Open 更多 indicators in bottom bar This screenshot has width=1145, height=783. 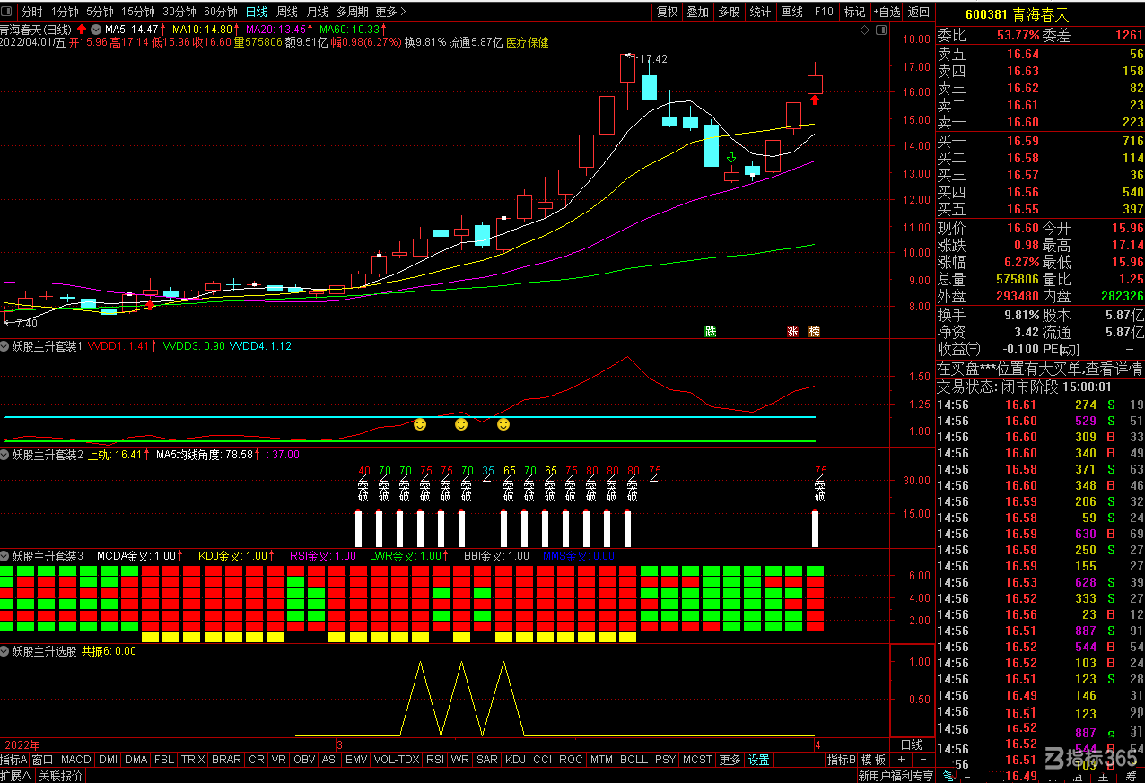730,760
